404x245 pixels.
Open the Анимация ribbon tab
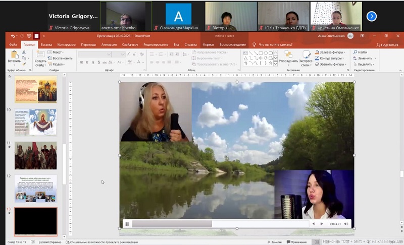pos(109,45)
